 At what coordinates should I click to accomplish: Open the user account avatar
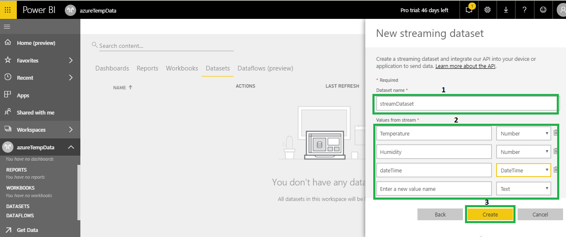561,10
